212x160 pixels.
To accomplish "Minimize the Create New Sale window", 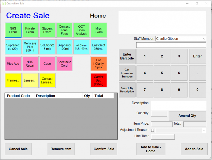I will 187,3.
